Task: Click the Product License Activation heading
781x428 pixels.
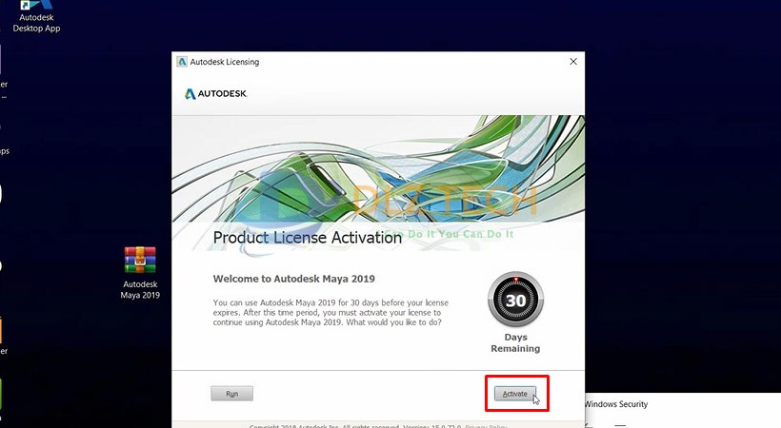Action: pyautogui.click(x=307, y=238)
